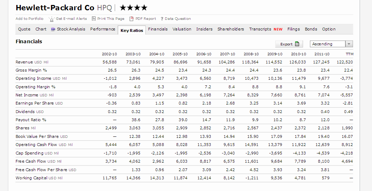This screenshot has width=372, height=191.
Task: Click the -1,211 working capital value
Action: [x=252, y=178]
